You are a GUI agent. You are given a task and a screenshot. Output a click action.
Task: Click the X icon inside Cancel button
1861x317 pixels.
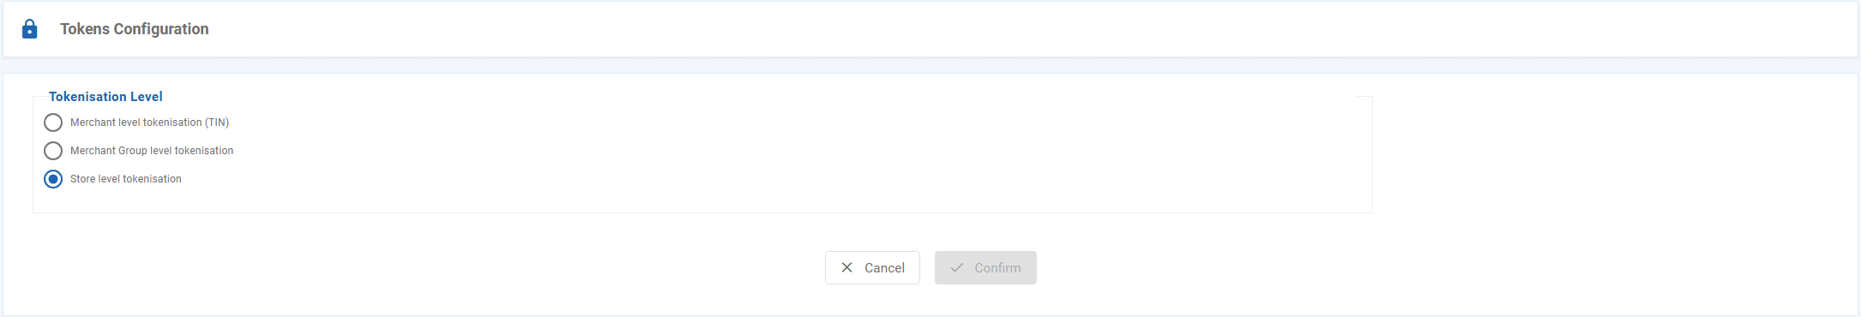pyautogui.click(x=846, y=267)
